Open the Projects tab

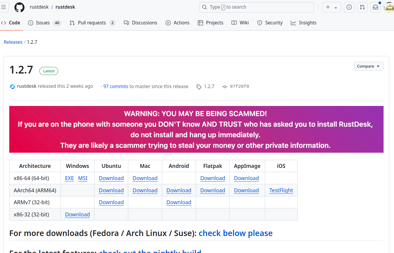pyautogui.click(x=211, y=23)
